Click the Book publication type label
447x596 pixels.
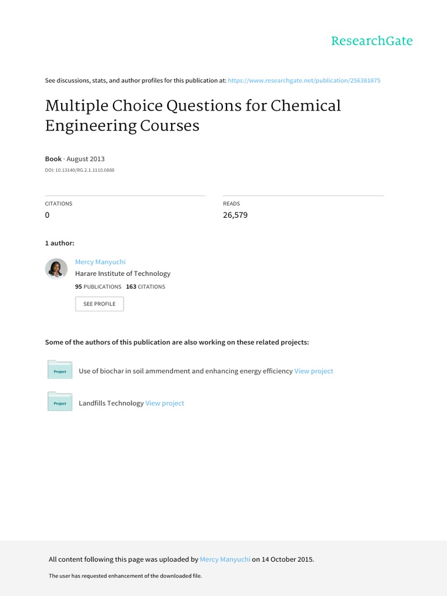[53, 158]
